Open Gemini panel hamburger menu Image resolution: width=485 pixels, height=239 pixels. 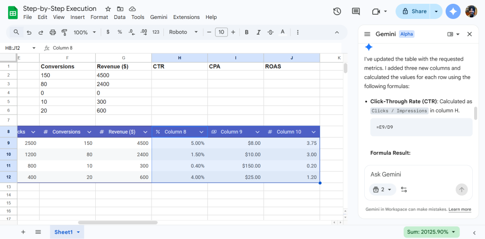coord(367,34)
